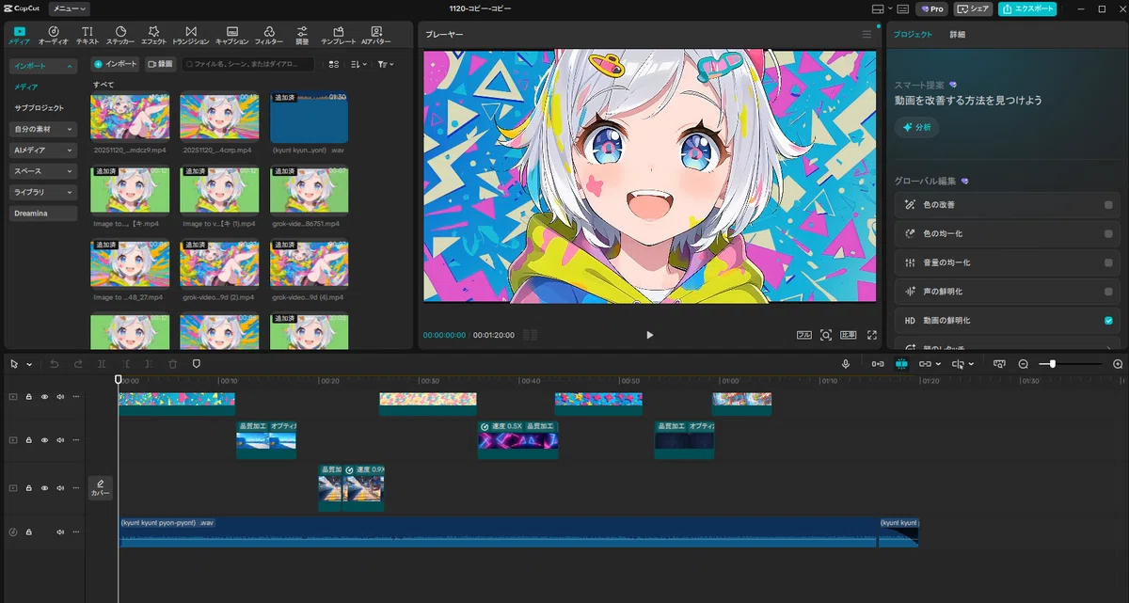Select サブプロジェクト in sidebar
This screenshot has height=603, width=1129.
tap(40, 107)
